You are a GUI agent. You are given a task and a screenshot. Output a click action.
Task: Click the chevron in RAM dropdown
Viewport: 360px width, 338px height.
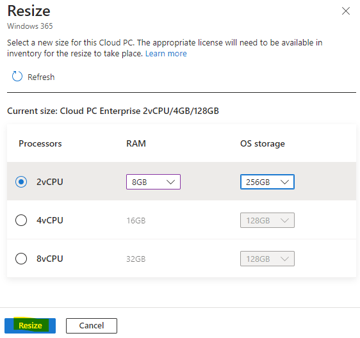170,182
